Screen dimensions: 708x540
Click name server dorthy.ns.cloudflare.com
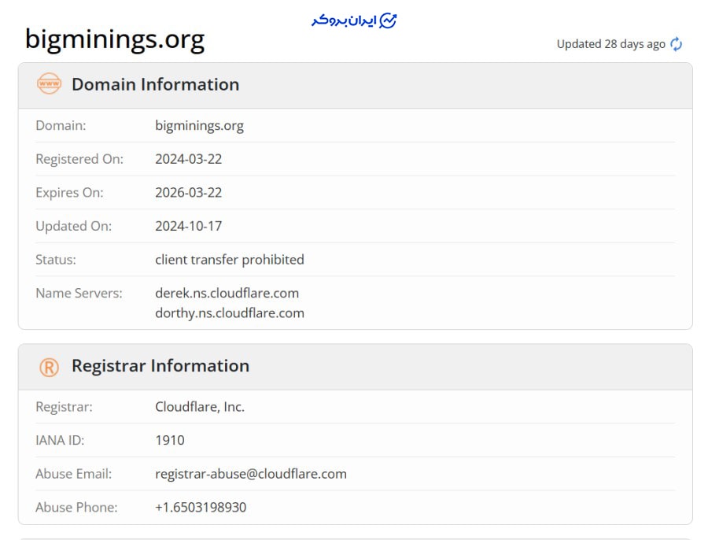(x=230, y=313)
